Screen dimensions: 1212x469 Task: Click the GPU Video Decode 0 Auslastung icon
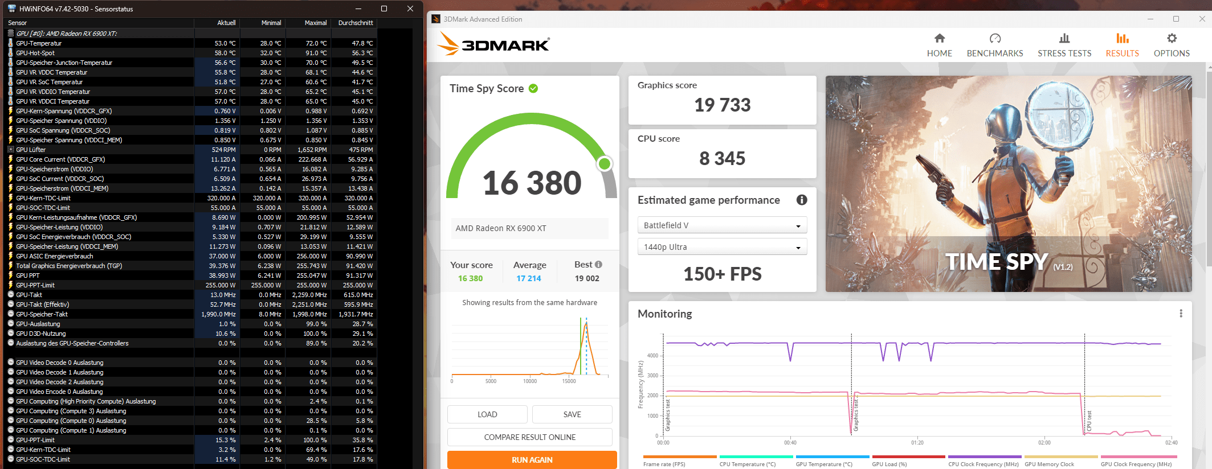(10, 363)
